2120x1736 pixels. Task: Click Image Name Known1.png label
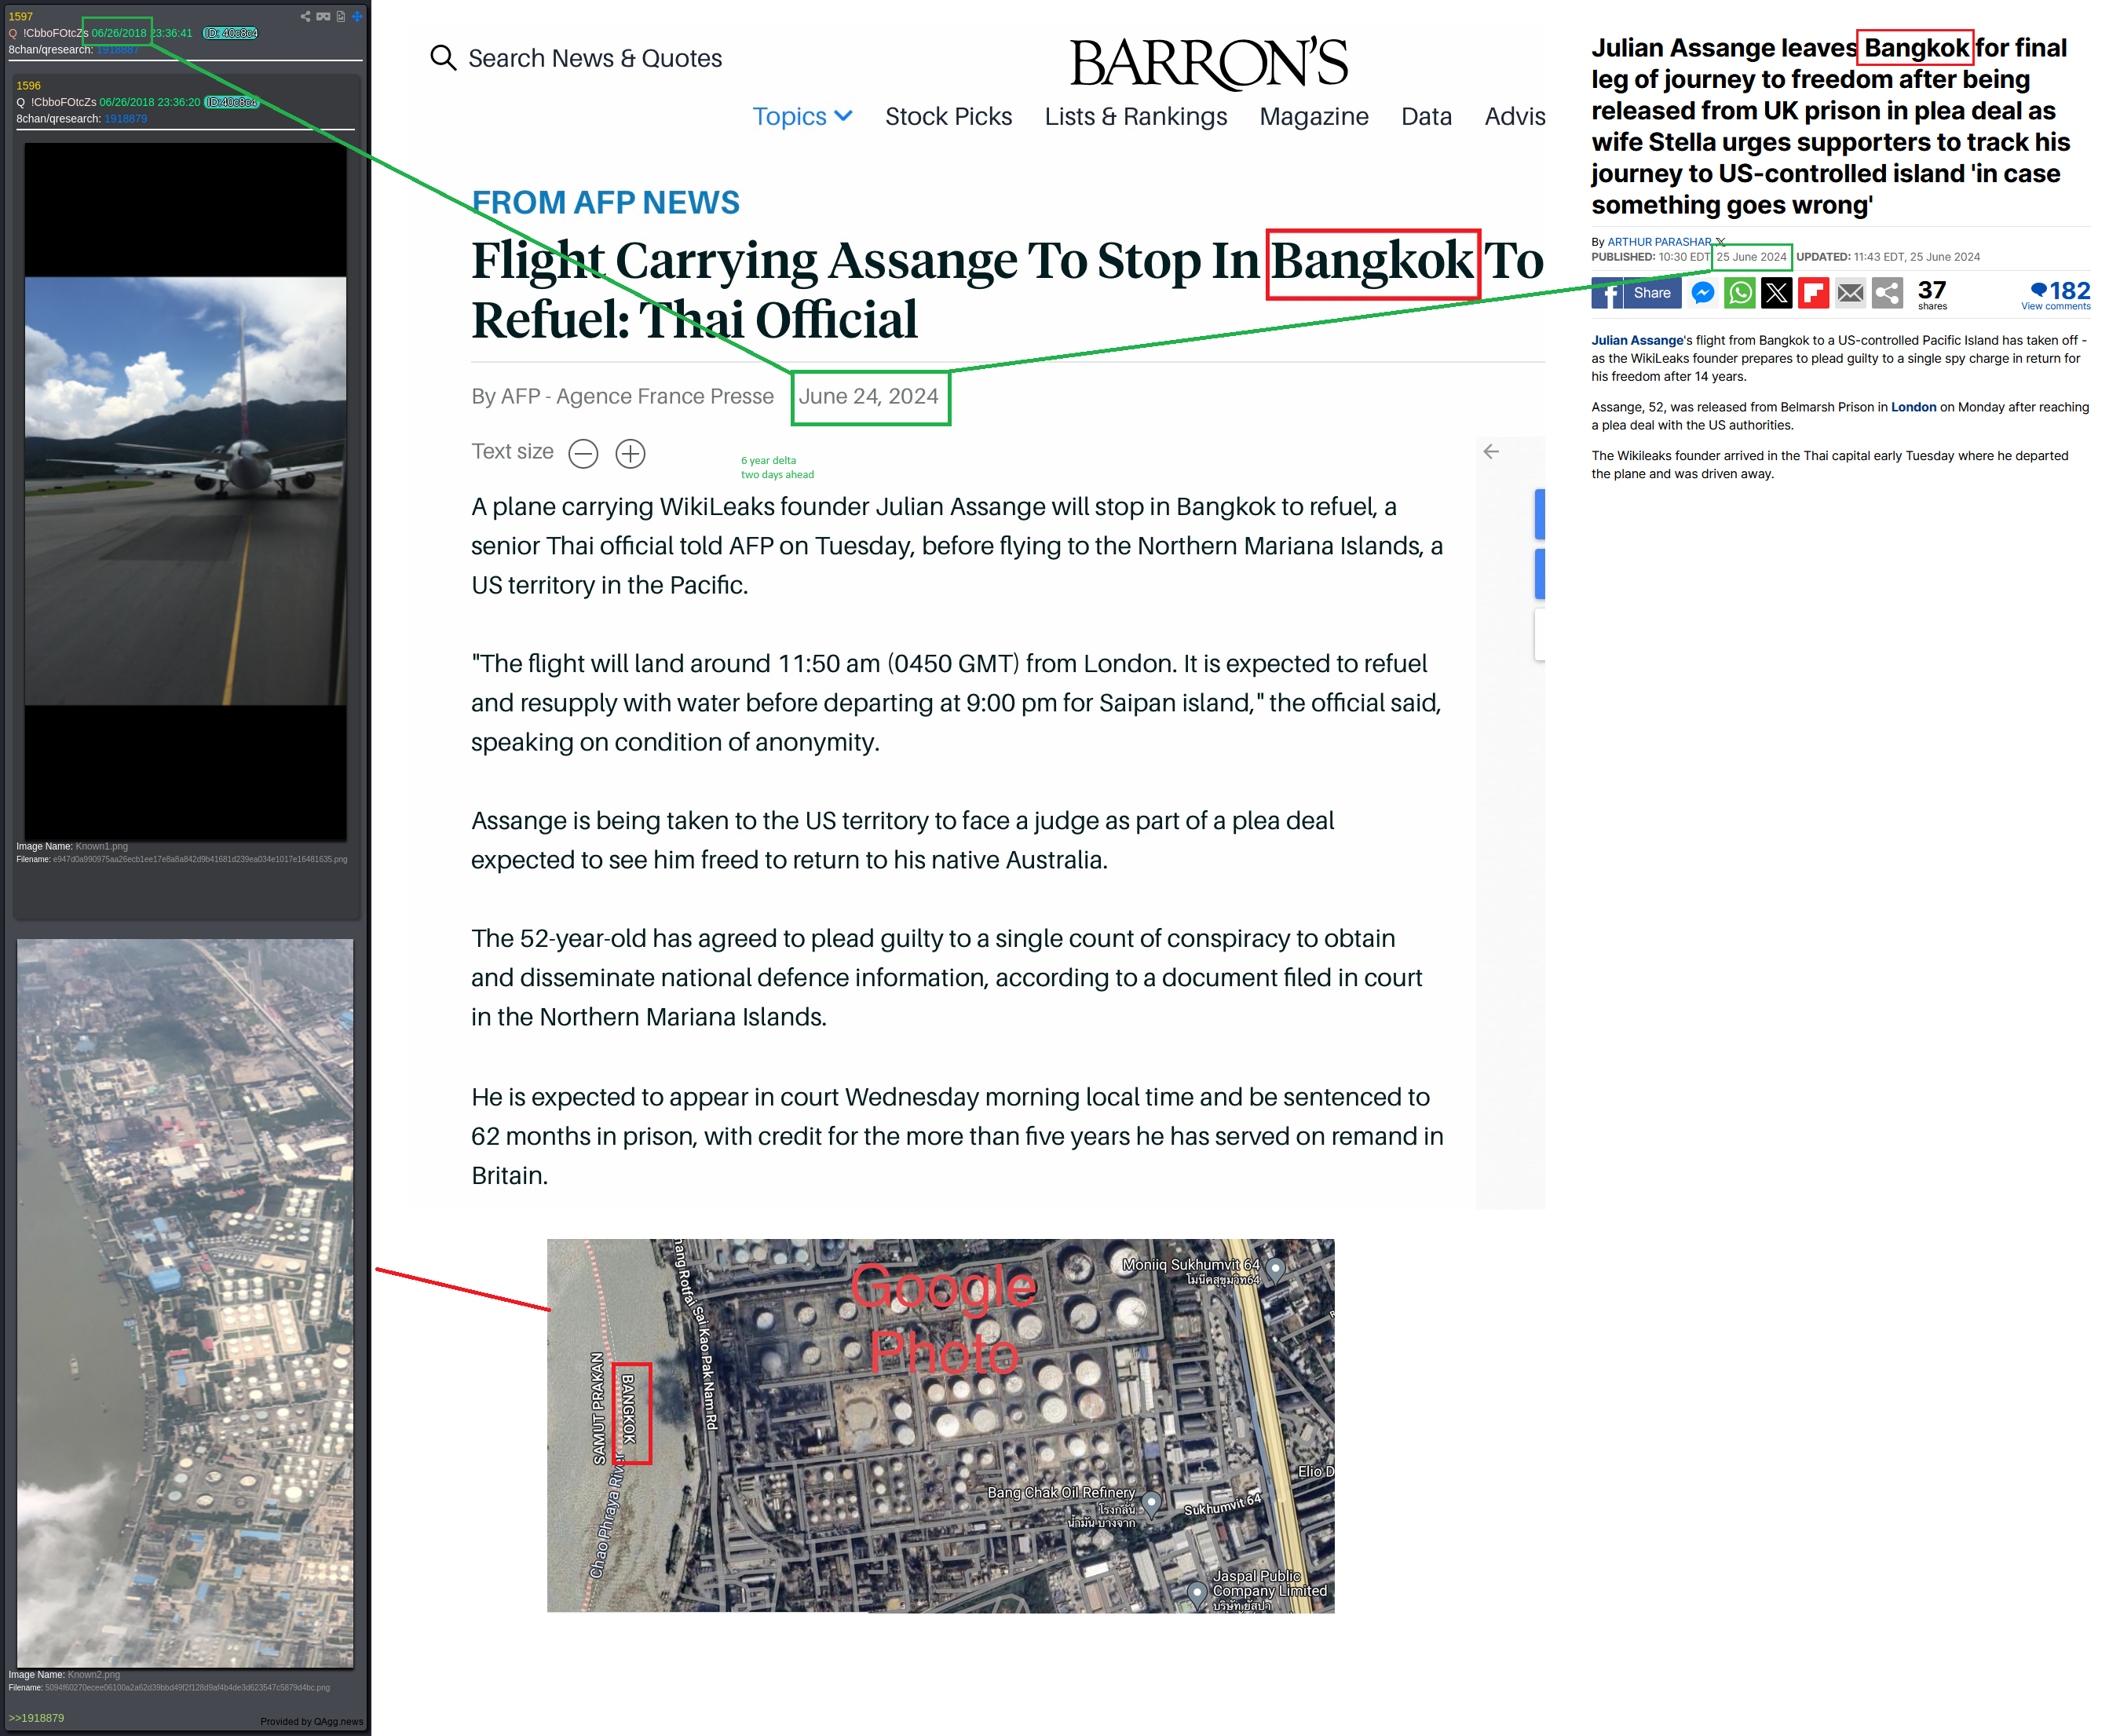tap(72, 846)
